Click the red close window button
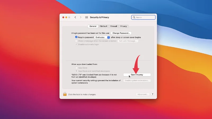212x119 pixels. pos(63,17)
